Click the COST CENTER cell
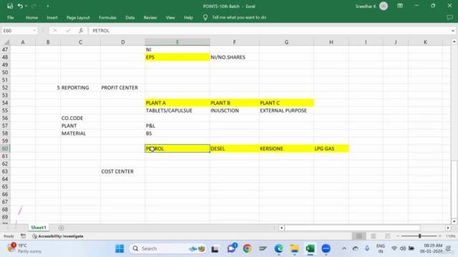 click(122, 171)
